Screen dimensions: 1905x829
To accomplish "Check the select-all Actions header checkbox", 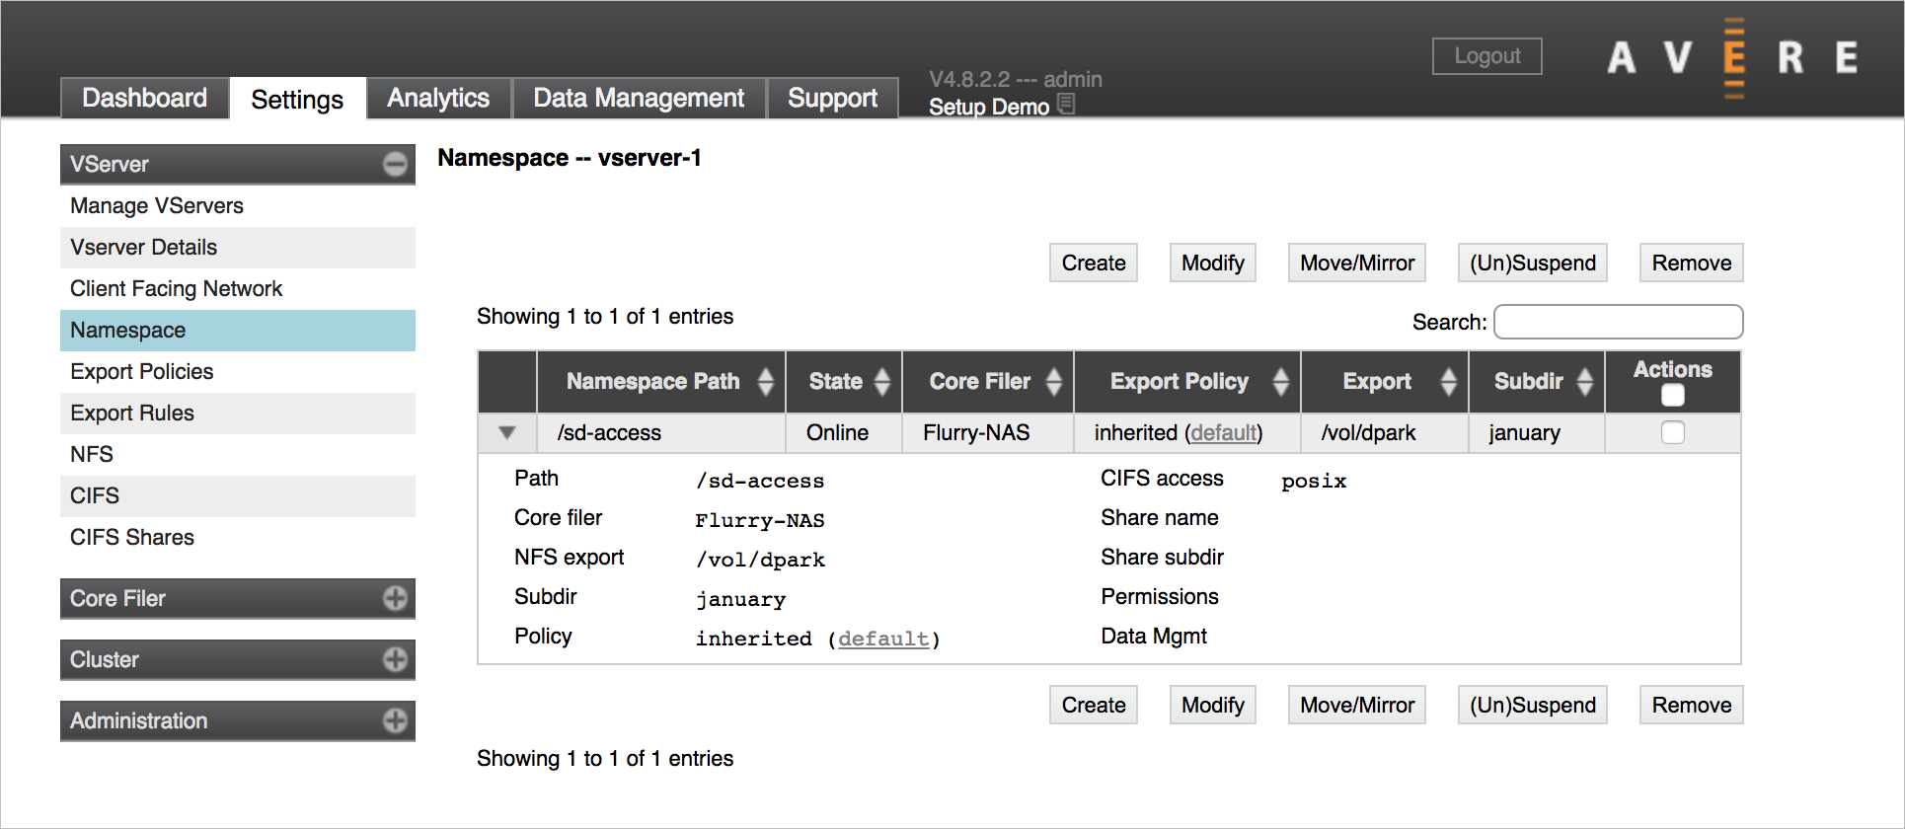I will click(1672, 396).
